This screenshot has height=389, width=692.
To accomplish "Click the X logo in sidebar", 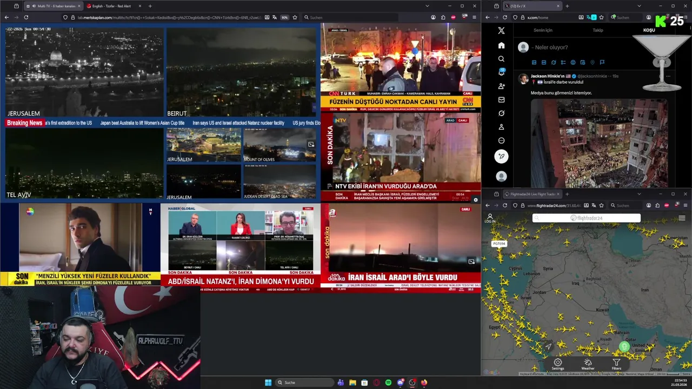I will 501,31.
